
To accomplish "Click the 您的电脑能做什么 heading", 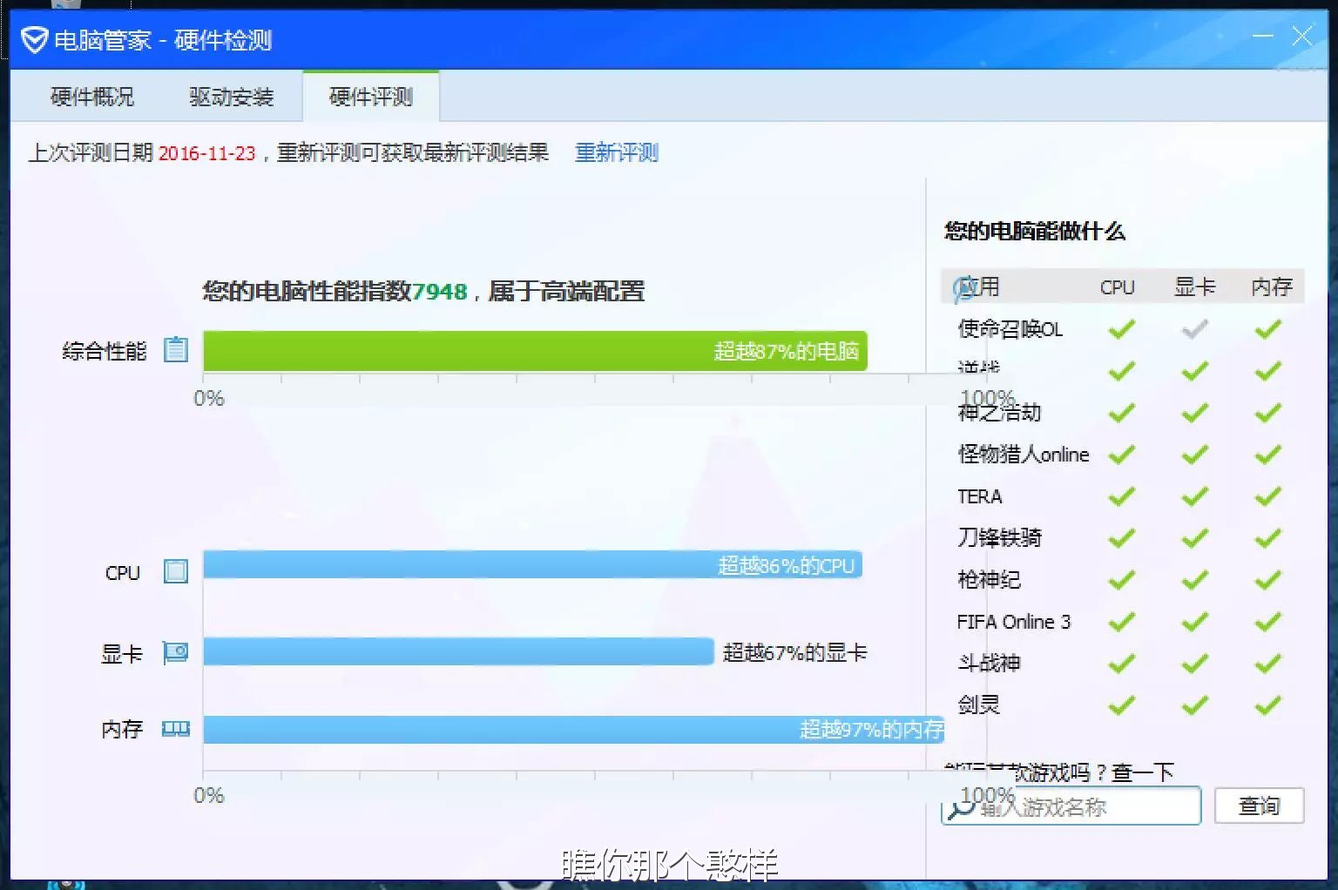I will pyautogui.click(x=1035, y=231).
